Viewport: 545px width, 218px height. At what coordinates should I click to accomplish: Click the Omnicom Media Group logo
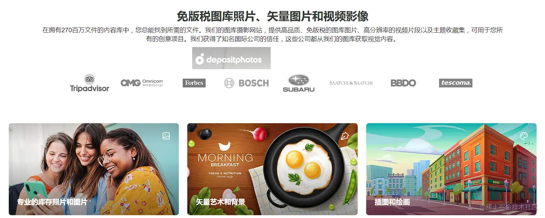point(142,83)
